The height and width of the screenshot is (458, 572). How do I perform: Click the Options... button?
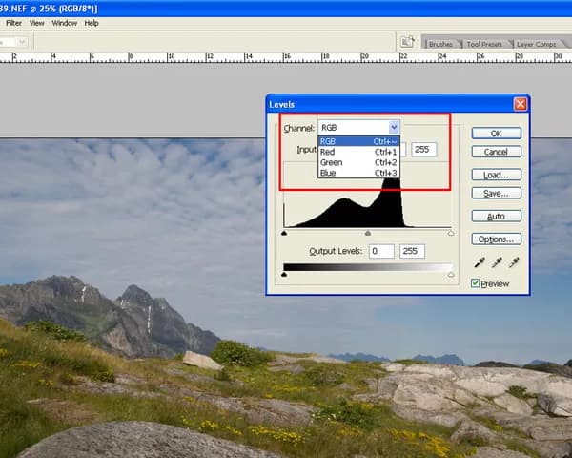(496, 239)
